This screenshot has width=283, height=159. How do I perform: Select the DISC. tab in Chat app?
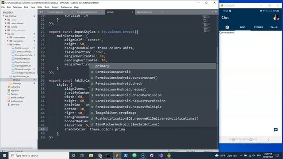[243, 27]
